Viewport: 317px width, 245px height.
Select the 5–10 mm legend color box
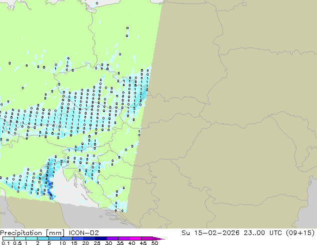click(x=54, y=238)
